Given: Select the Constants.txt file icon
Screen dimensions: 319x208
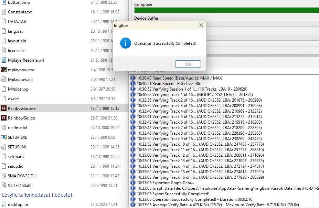Looking at the screenshot, I should (3, 12).
